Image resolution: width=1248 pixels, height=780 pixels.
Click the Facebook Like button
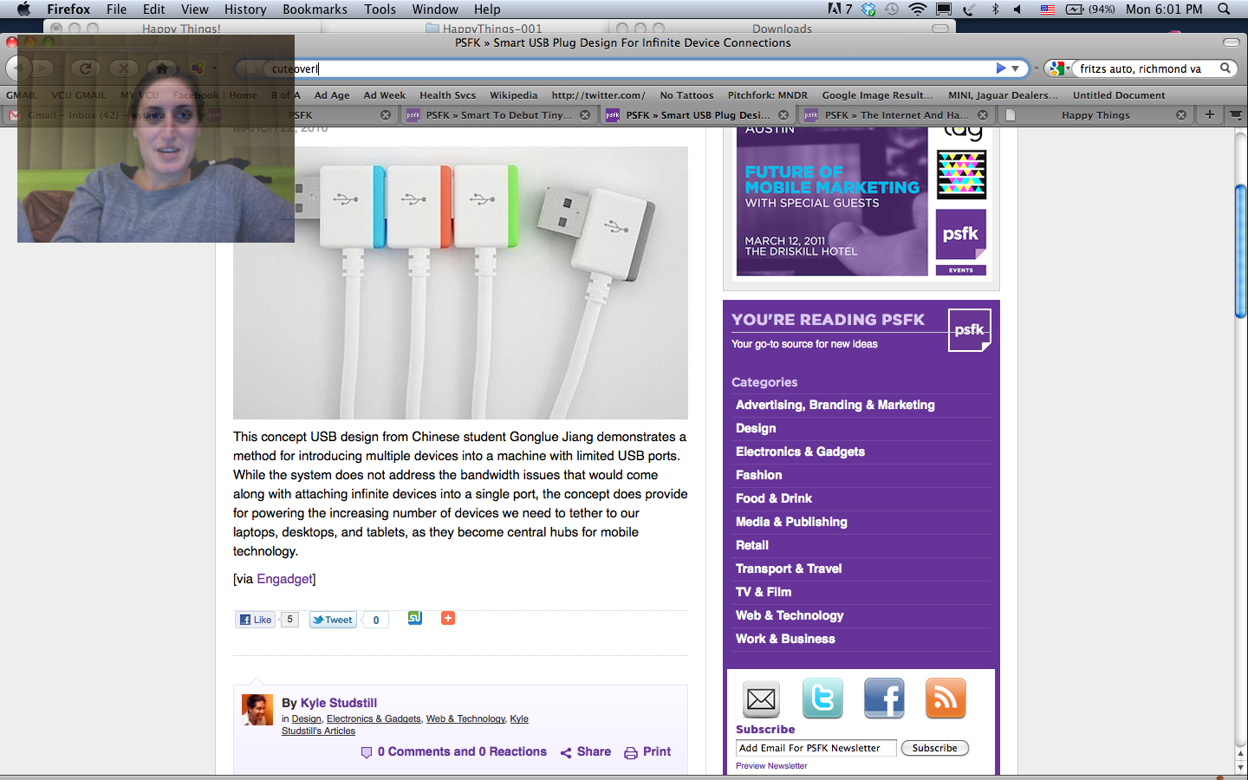tap(256, 620)
